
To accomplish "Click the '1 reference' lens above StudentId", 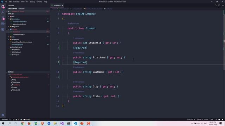I will pyautogui.click(x=78, y=38).
